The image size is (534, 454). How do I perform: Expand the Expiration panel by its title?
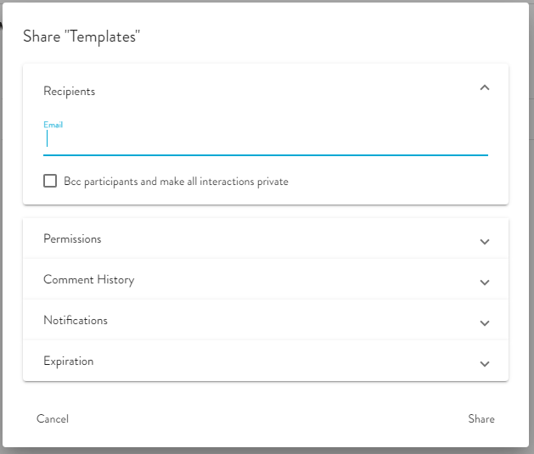pyautogui.click(x=69, y=362)
